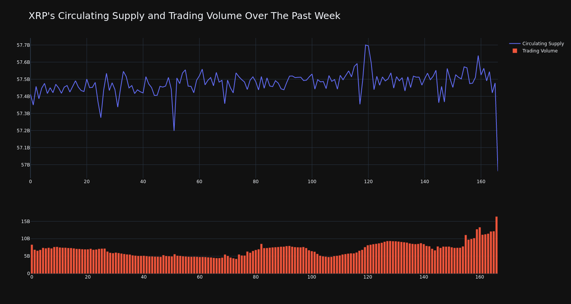Screen dimensions: 571x304
Task: Click the chart title about XRP's supply
Action: (184, 16)
